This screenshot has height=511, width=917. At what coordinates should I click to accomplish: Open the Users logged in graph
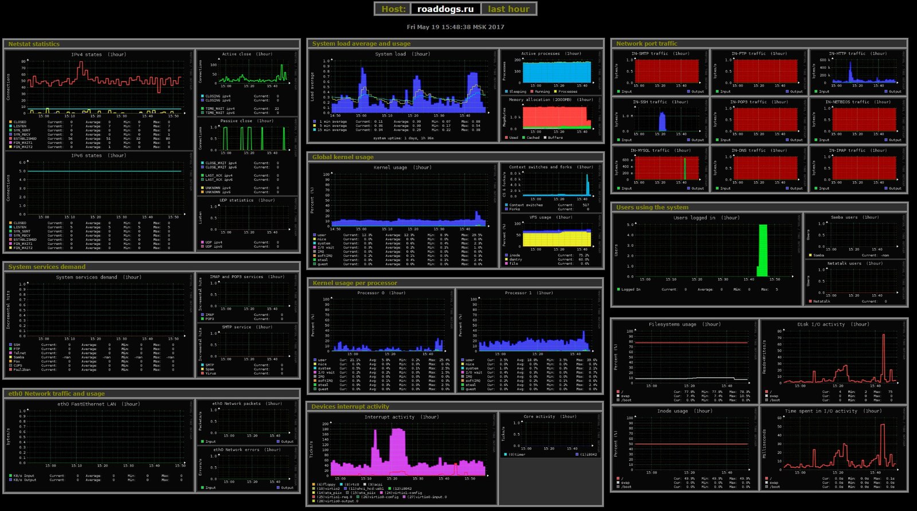coord(707,259)
